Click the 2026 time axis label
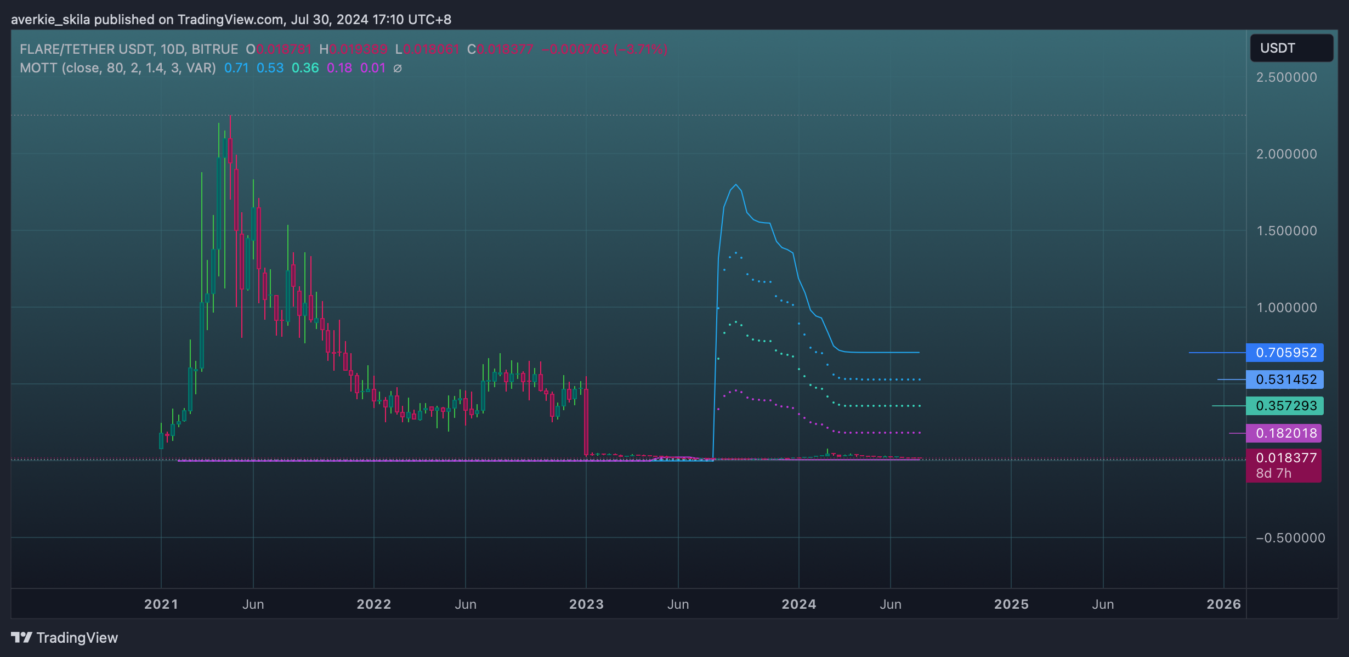Viewport: 1349px width, 657px height. pyautogui.click(x=1224, y=604)
